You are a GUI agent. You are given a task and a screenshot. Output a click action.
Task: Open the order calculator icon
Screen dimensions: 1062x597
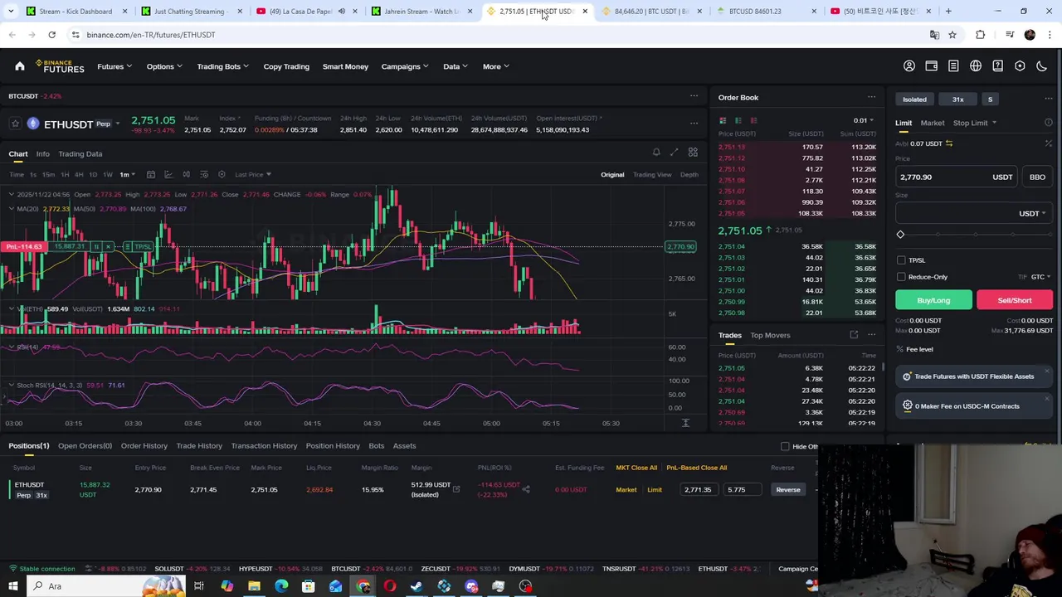1048,143
